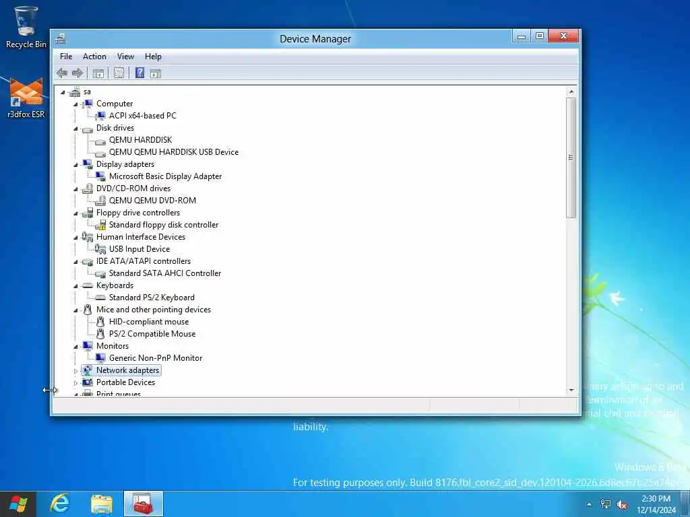690x517 pixels.
Task: Click the USB Input Device icon
Action: 100,249
